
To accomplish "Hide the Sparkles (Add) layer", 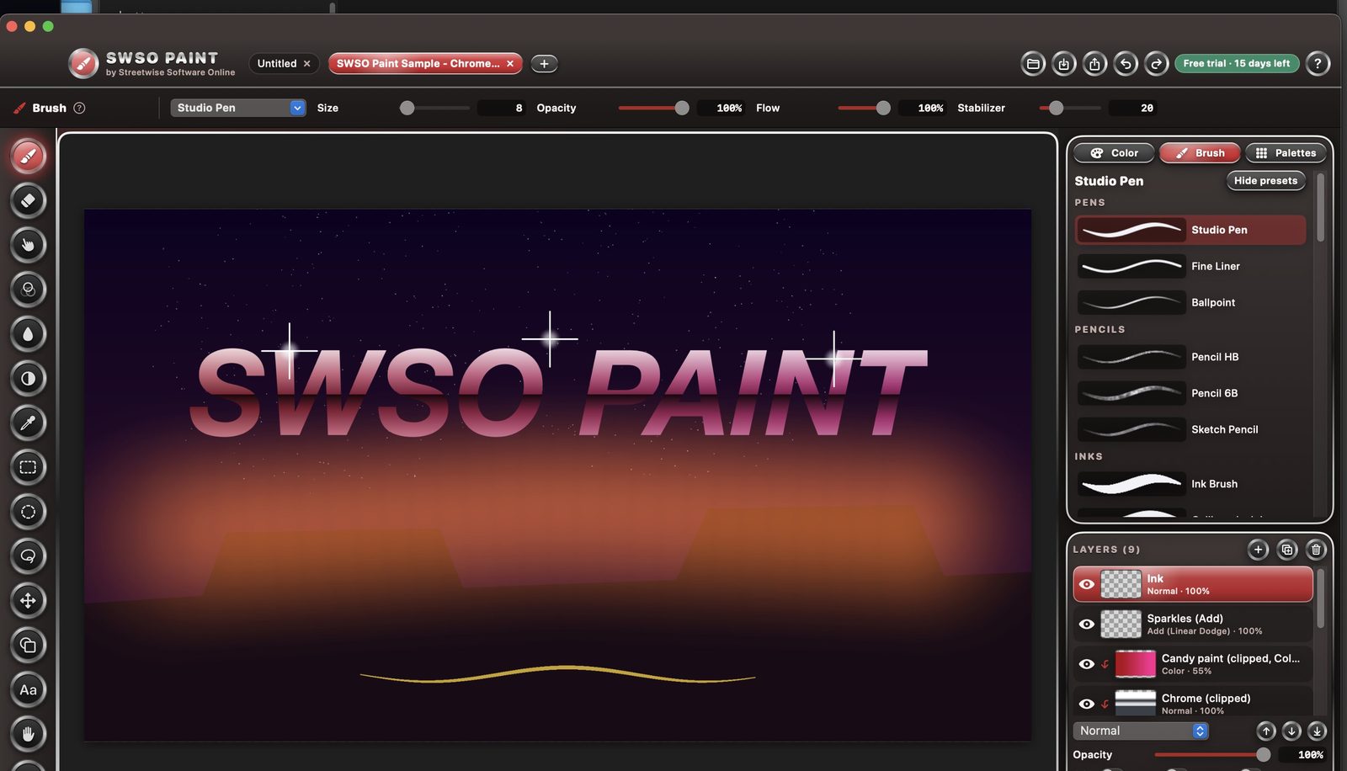I will pyautogui.click(x=1087, y=624).
